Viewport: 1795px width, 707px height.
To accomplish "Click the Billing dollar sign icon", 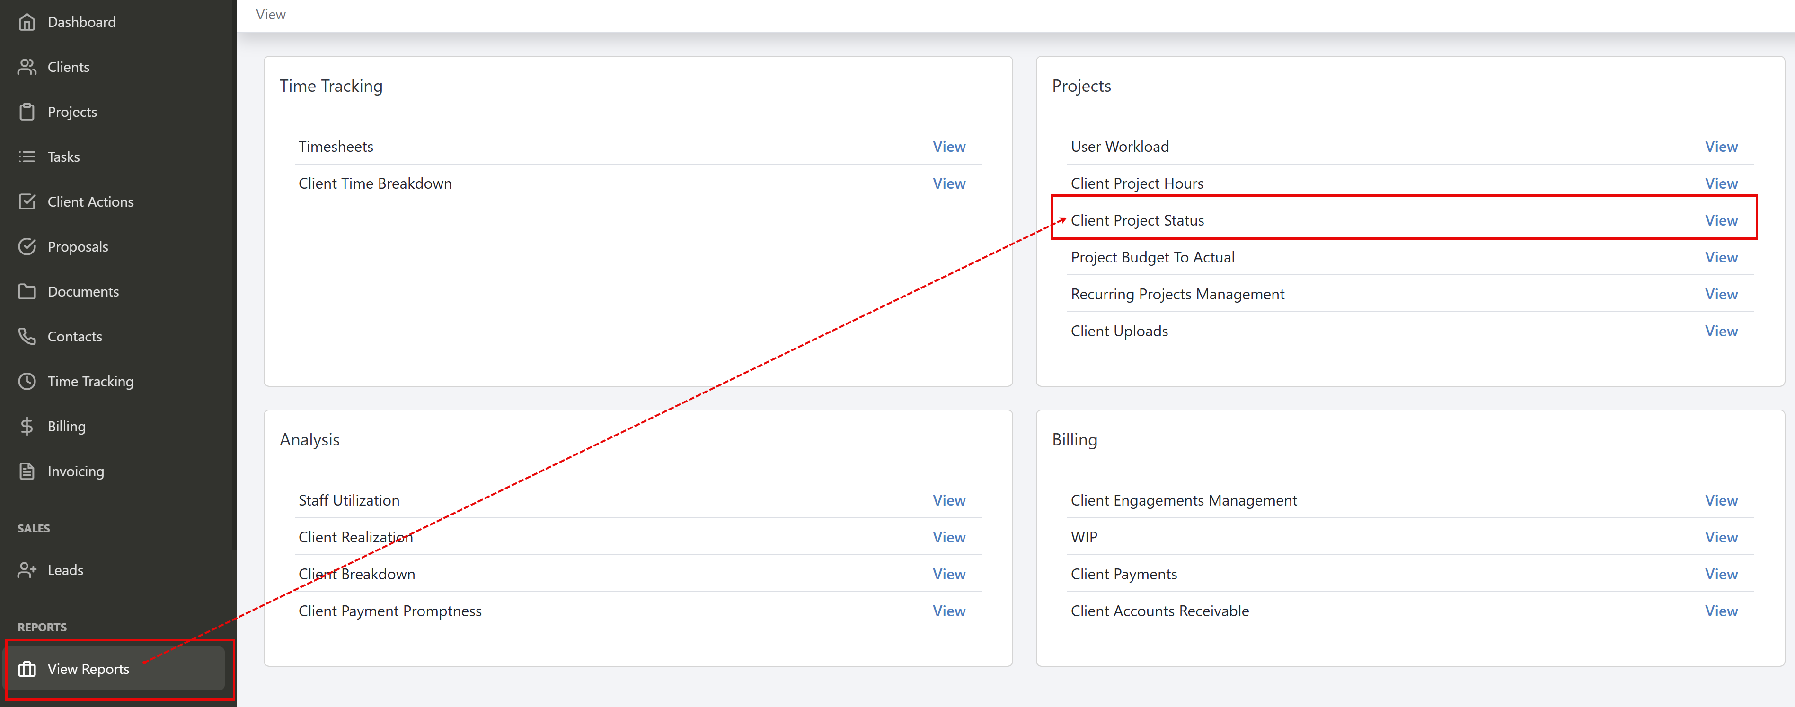I will pyautogui.click(x=27, y=426).
